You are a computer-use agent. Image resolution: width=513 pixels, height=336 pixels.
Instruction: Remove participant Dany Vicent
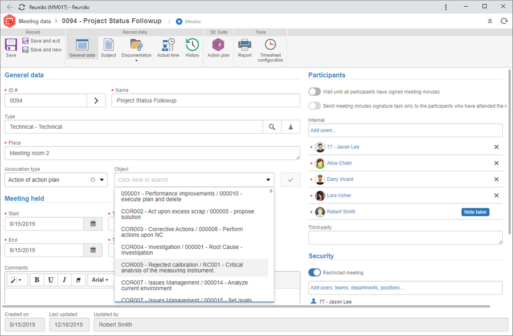coord(496,179)
